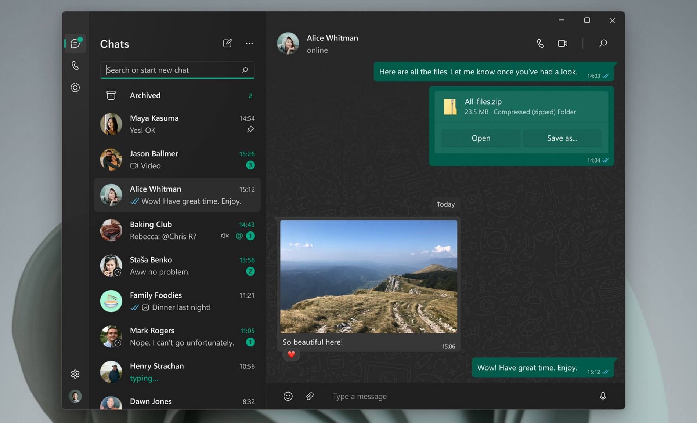Open Maya Kasuma chat
The width and height of the screenshot is (697, 423).
[177, 124]
